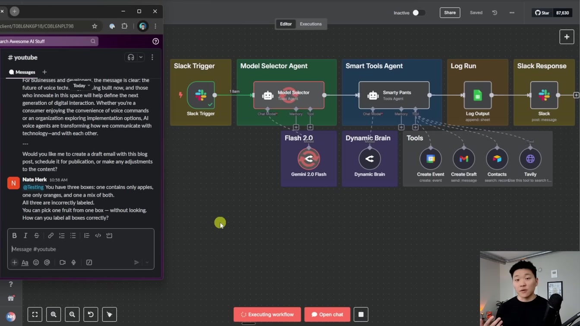The height and width of the screenshot is (326, 580).
Task: Open a new browser tab
Action: pos(14,11)
